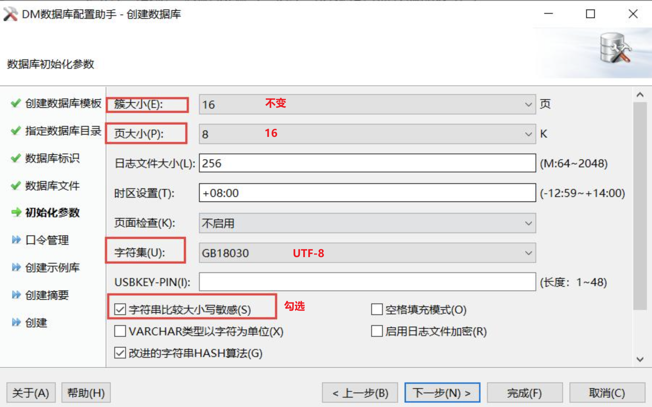Click the 字符集(U) label

pyautogui.click(x=139, y=253)
